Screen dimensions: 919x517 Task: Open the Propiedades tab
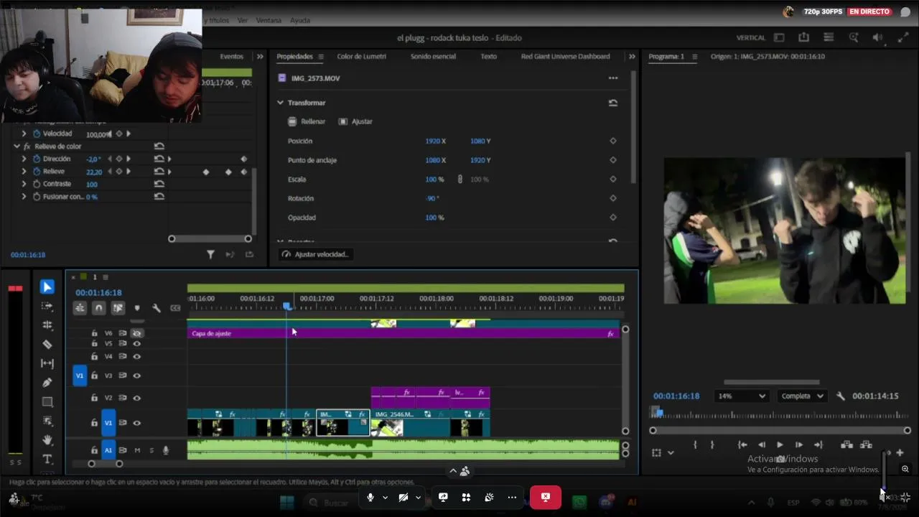(295, 57)
